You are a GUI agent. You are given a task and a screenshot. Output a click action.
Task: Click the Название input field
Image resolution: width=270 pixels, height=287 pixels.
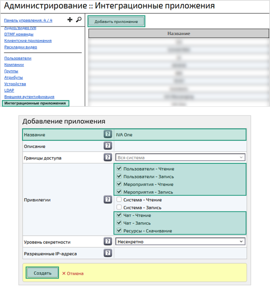pyautogui.click(x=180, y=135)
